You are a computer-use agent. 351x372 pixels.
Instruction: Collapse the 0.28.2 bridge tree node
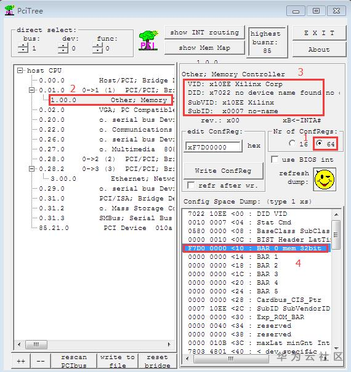point(31,169)
